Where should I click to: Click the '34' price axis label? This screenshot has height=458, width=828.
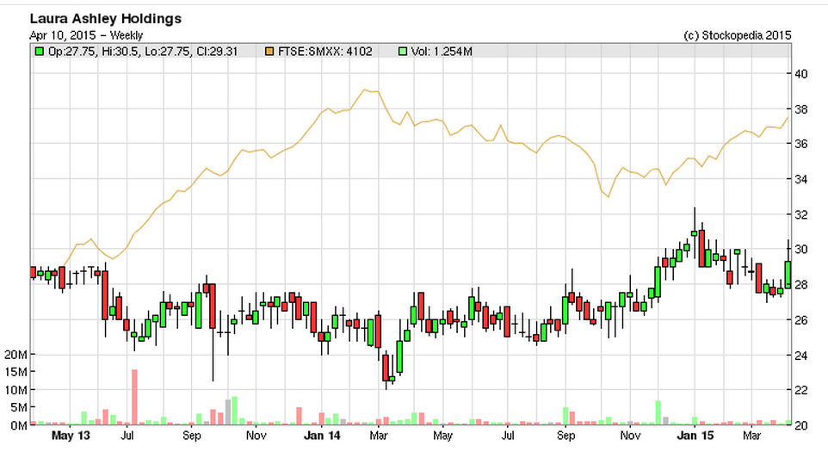801,180
